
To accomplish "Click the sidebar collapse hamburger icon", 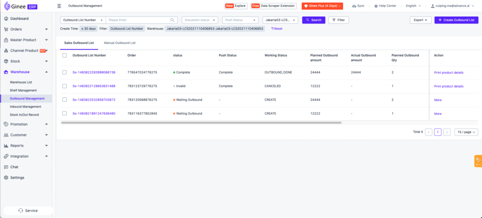I will click(x=59, y=6).
